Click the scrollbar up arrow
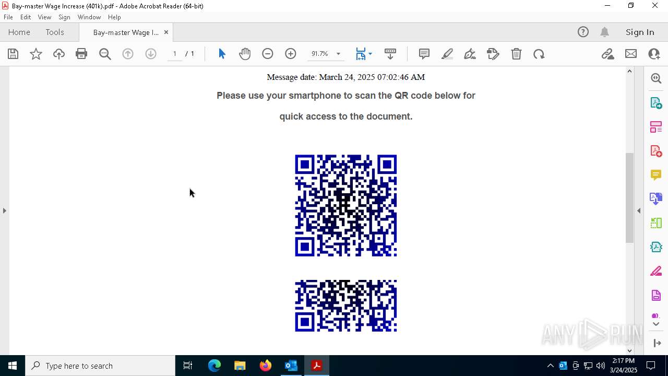The image size is (668, 376). coord(629,71)
